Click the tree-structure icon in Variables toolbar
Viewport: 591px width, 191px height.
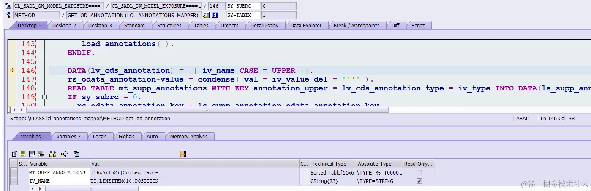65,154
